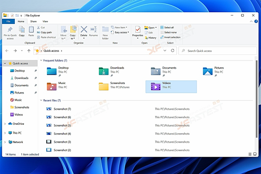The height and width of the screenshot is (174, 261).
Task: Collapse Quick access in navigation pane
Action: (5, 64)
